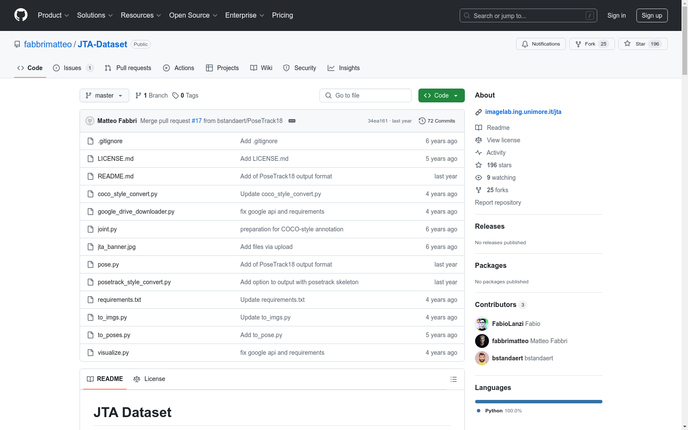Click the GitHub logo icon
The image size is (688, 430).
21,15
